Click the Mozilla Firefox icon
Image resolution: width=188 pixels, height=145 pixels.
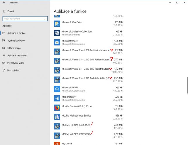point(57,108)
